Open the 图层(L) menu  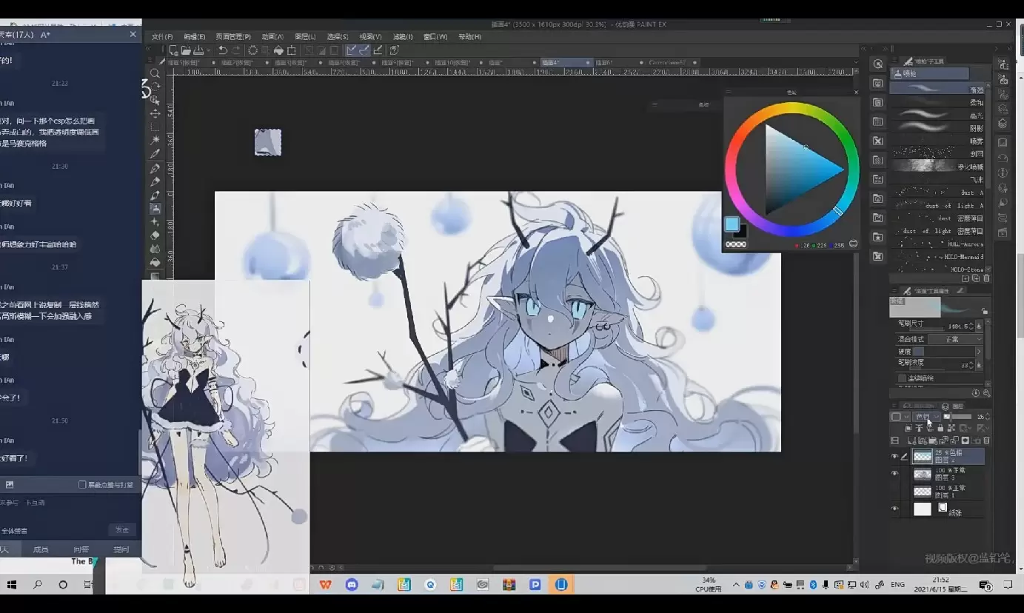tap(305, 36)
